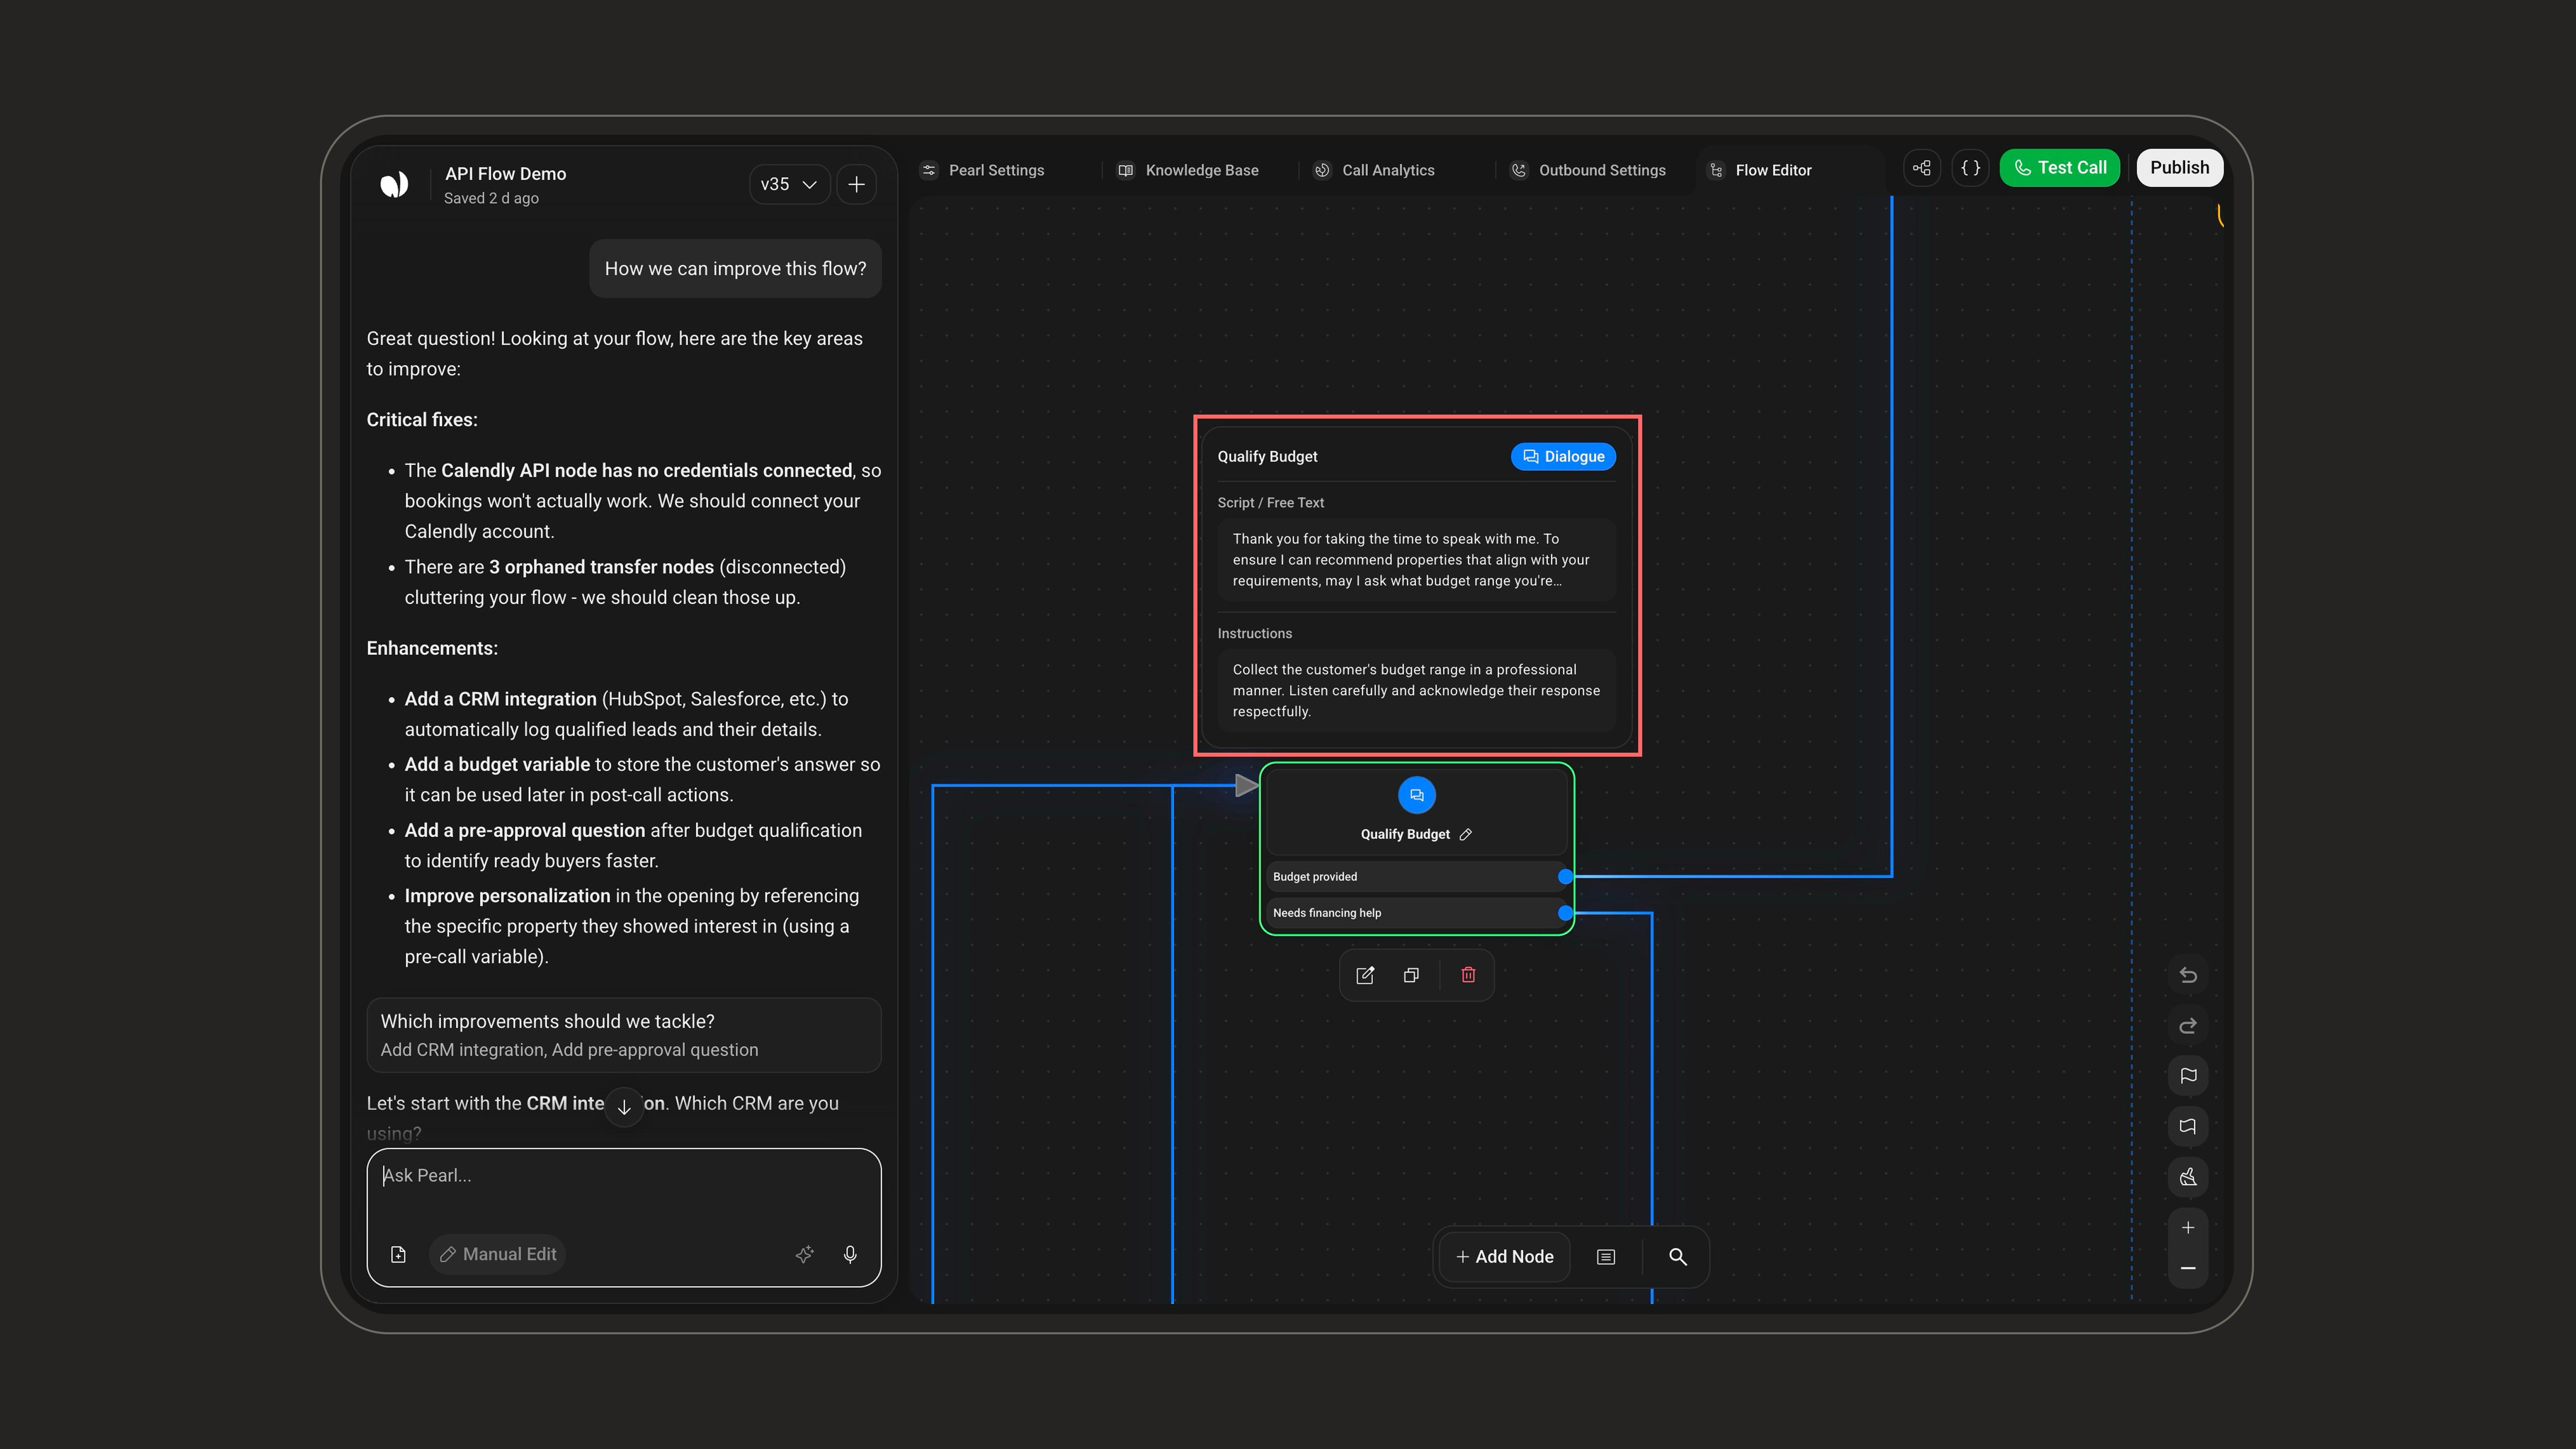
Task: Click the pencil rename icon next to Qualify Budget
Action: tap(1466, 834)
